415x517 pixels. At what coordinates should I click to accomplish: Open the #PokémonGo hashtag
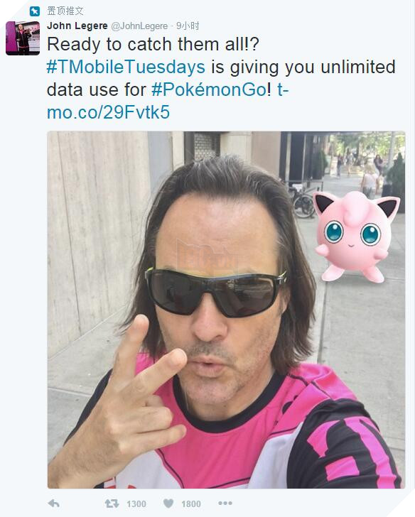point(209,89)
